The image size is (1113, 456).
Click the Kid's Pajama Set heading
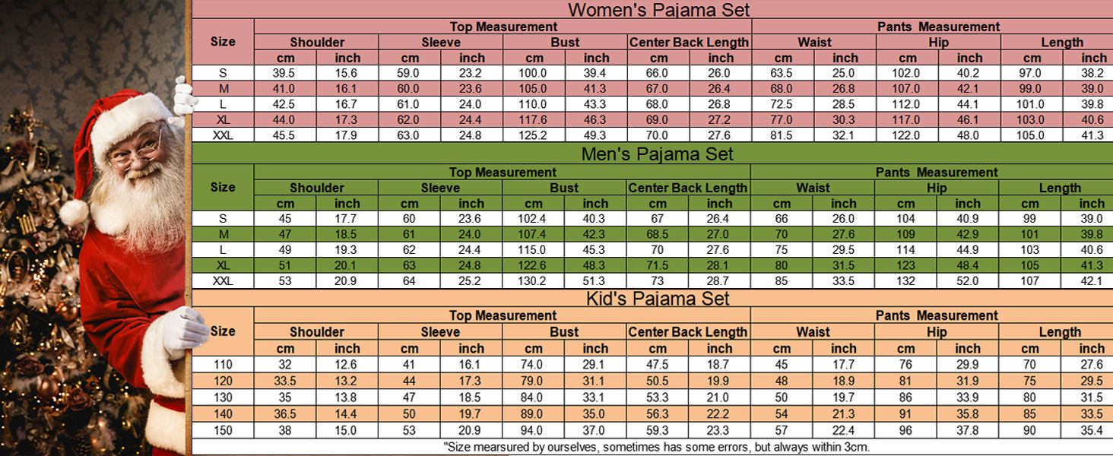658,298
